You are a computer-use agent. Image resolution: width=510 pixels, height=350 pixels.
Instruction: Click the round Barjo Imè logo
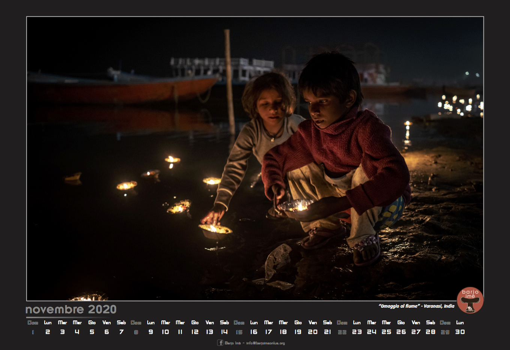[x=470, y=300]
